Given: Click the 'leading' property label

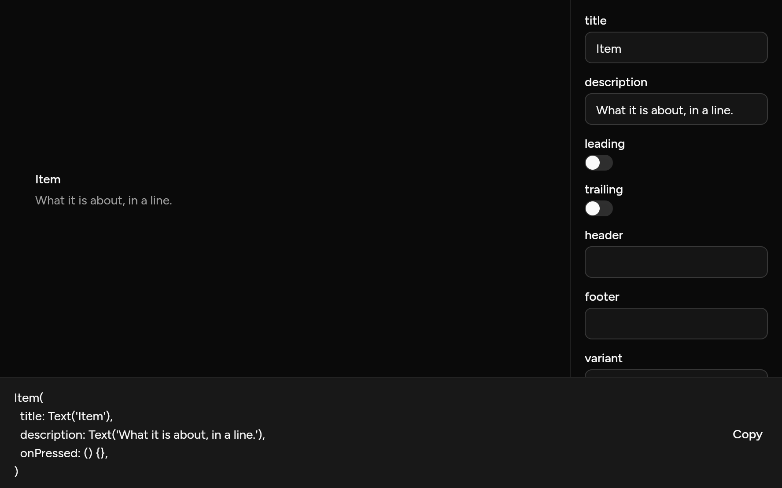Looking at the screenshot, I should (x=605, y=144).
